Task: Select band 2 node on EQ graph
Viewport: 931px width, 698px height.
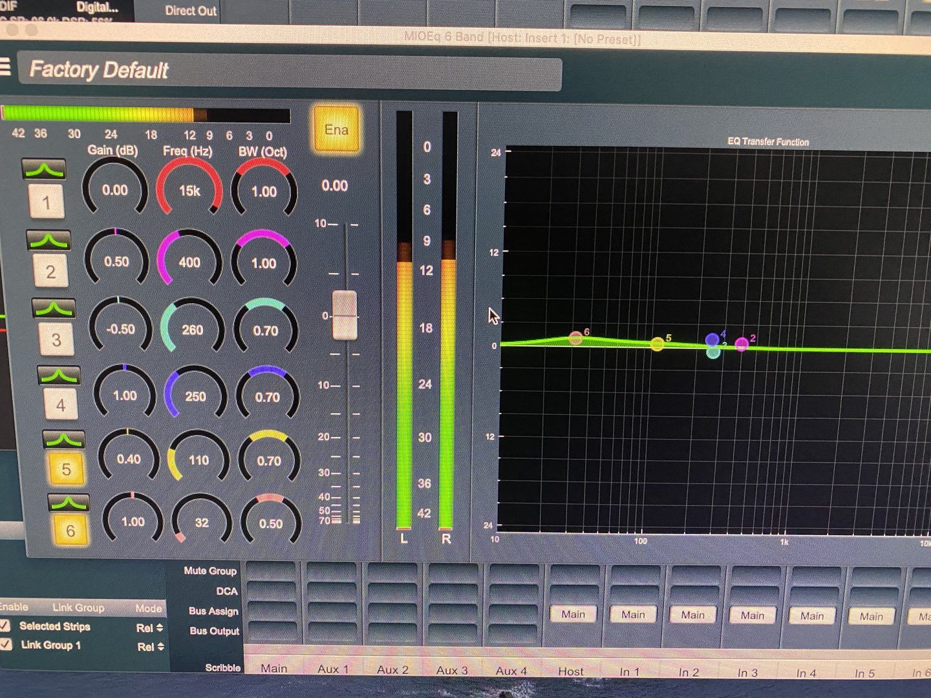Action: (742, 344)
